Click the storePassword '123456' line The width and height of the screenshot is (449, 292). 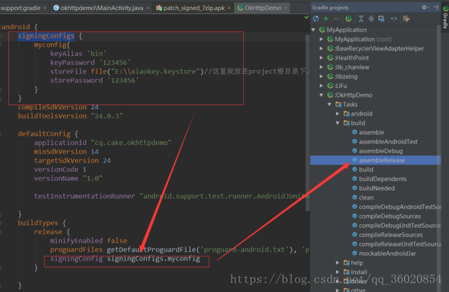point(94,80)
